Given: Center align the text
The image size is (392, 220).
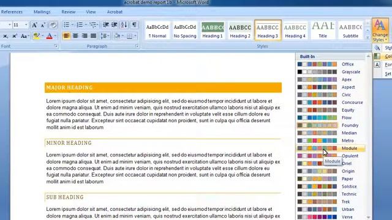Looking at the screenshot, I should pyautogui.click(x=75, y=36).
